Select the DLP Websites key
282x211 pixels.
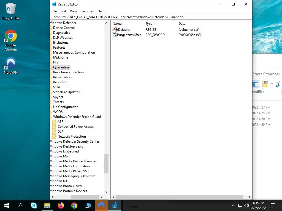click(x=63, y=37)
